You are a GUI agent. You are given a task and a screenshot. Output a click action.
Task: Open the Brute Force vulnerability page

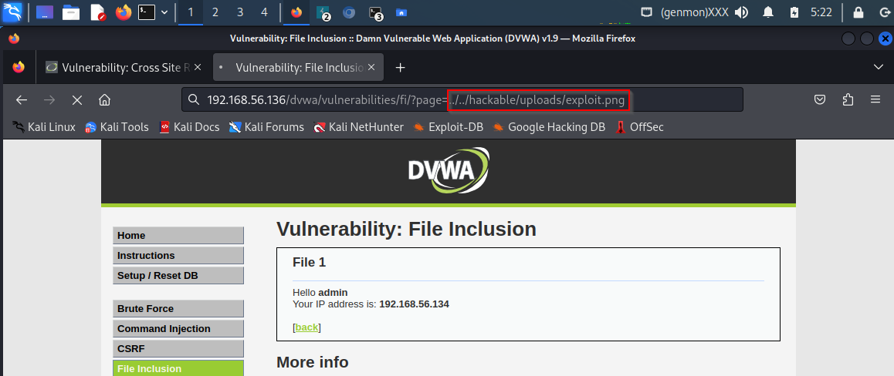(178, 308)
